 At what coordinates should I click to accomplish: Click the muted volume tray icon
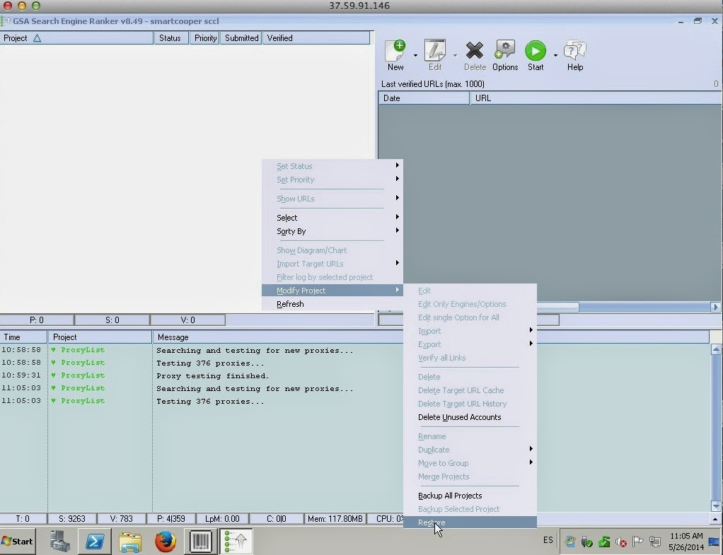point(620,542)
